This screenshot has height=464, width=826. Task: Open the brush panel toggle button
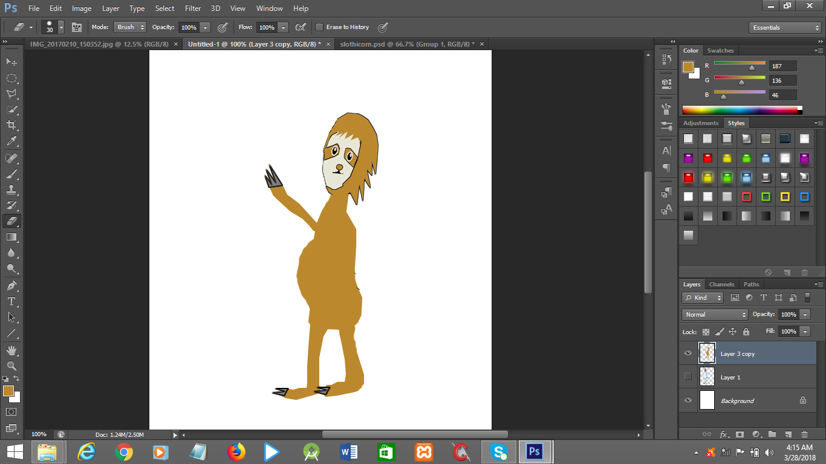(x=77, y=27)
